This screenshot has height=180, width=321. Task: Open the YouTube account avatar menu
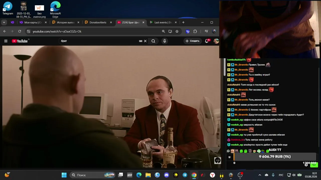216,41
